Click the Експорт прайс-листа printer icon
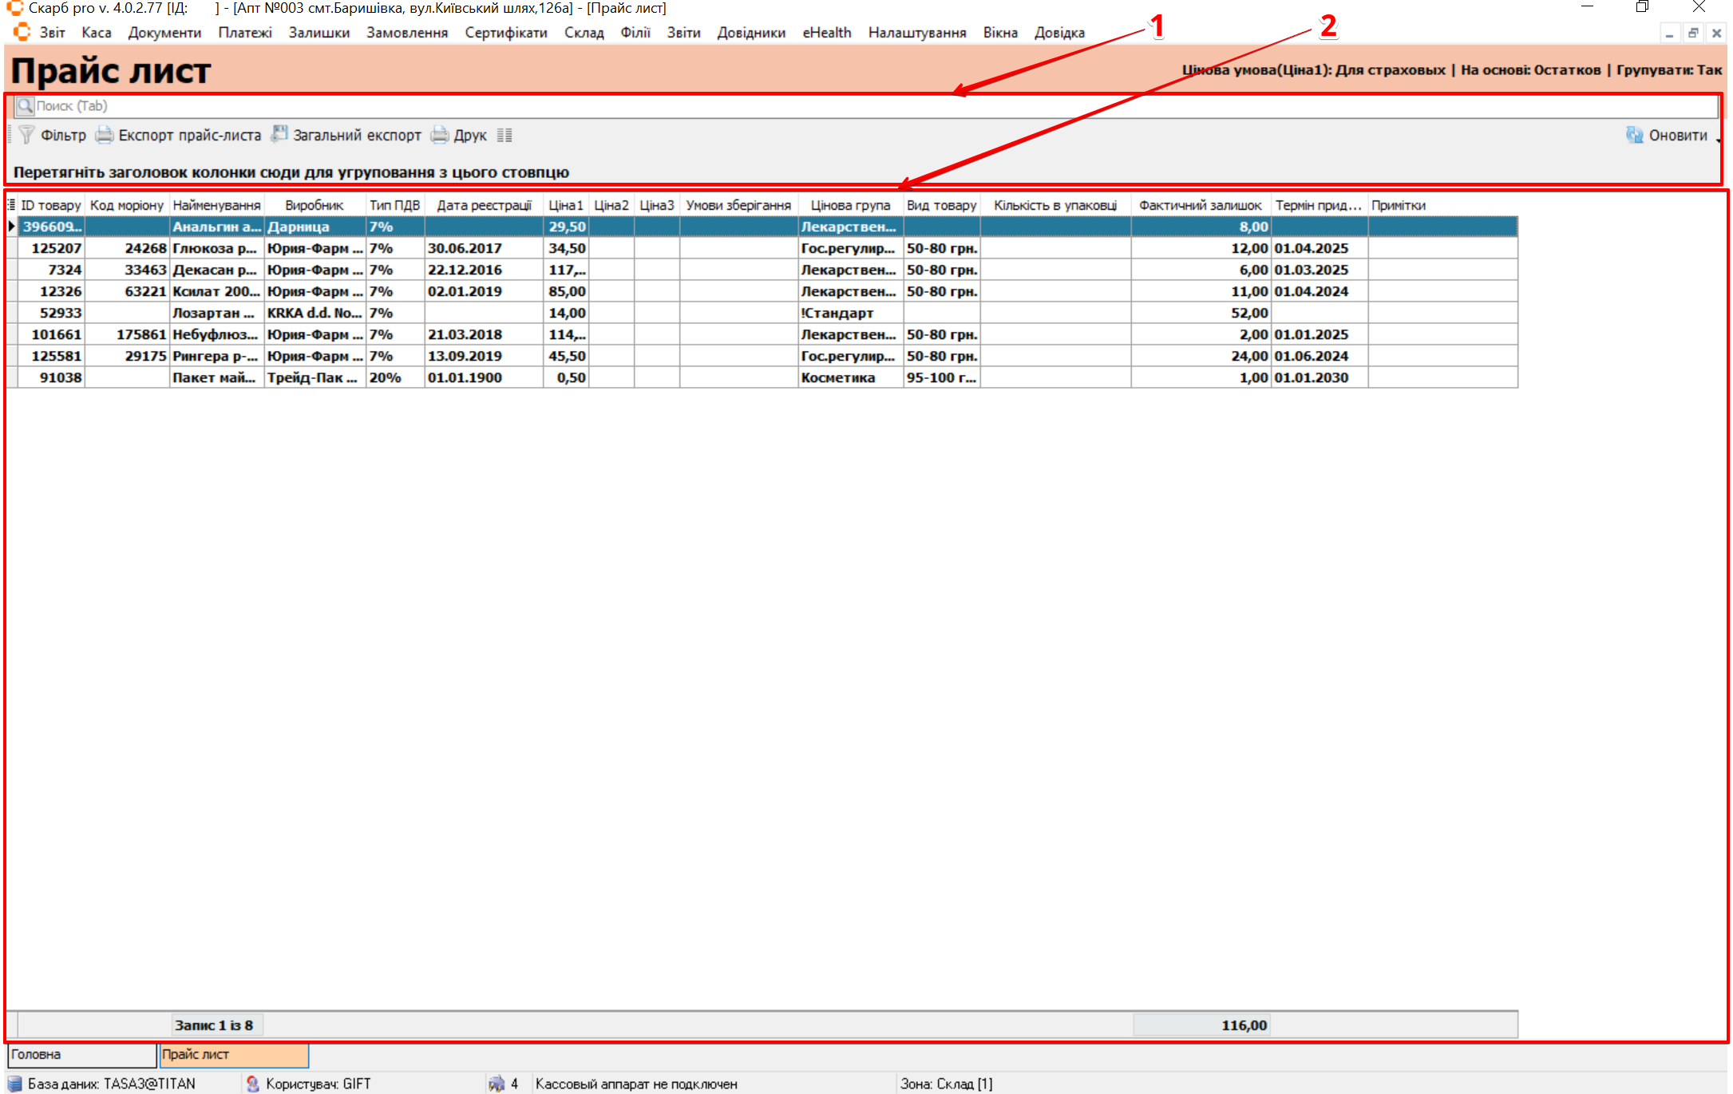1733x1094 pixels. click(x=104, y=135)
